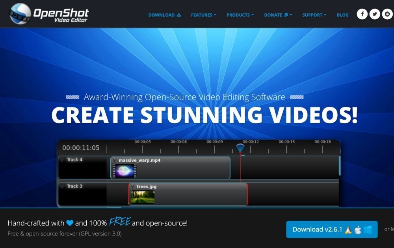This screenshot has height=248, width=394.
Task: Click the Apple icon in download button
Action: pyautogui.click(x=358, y=229)
